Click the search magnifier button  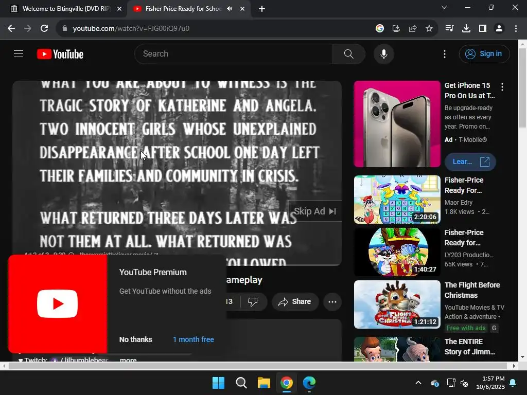349,53
